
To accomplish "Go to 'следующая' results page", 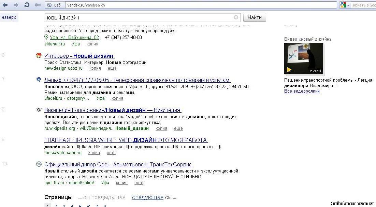I will (147, 197).
